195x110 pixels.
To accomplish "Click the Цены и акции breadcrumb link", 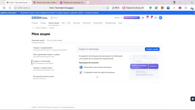I will pyautogui.click(x=41, y=28).
